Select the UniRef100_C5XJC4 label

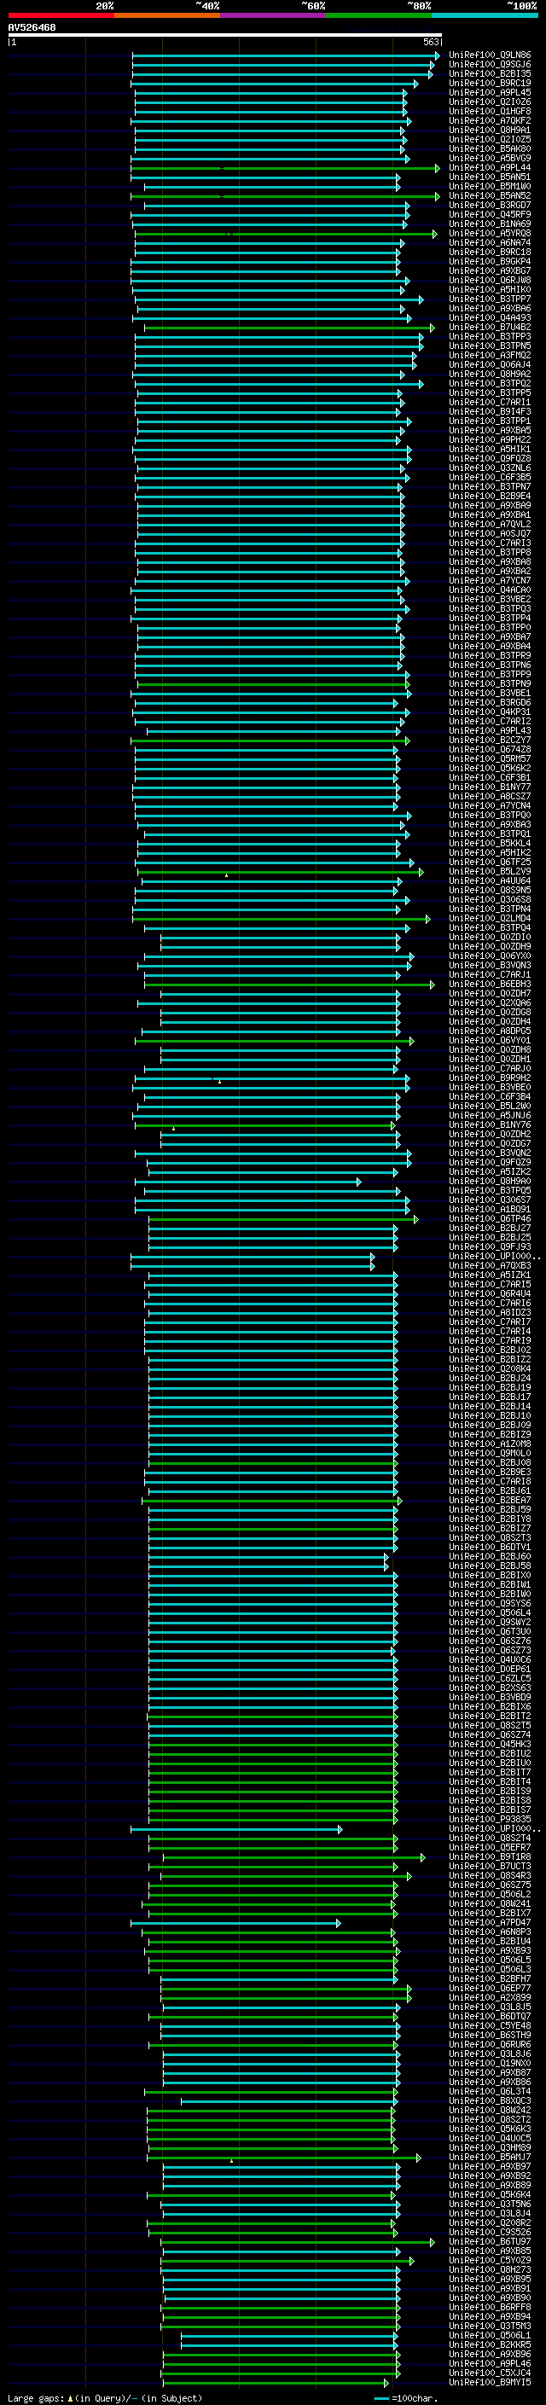click(x=490, y=2373)
